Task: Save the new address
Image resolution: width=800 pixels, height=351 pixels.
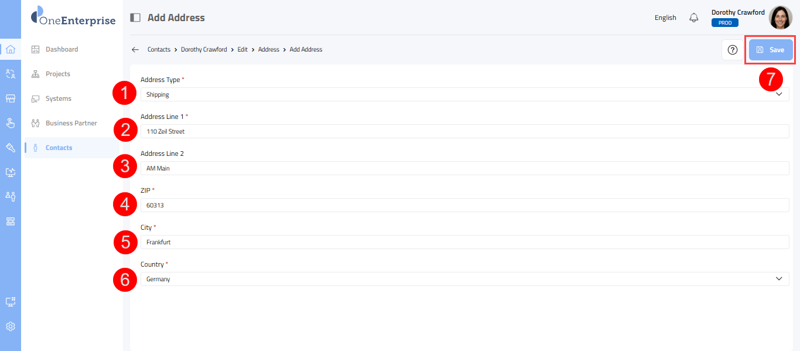Action: click(771, 50)
